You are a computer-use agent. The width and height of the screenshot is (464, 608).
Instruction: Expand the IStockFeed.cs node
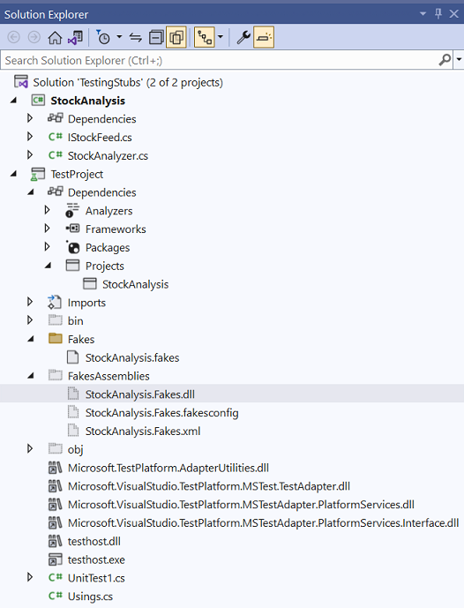(30, 137)
